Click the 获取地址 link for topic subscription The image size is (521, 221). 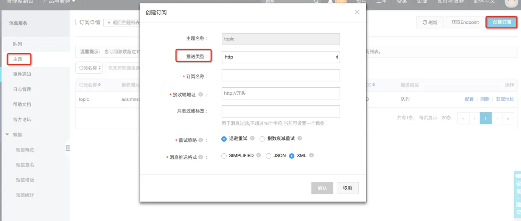pyautogui.click(x=505, y=99)
